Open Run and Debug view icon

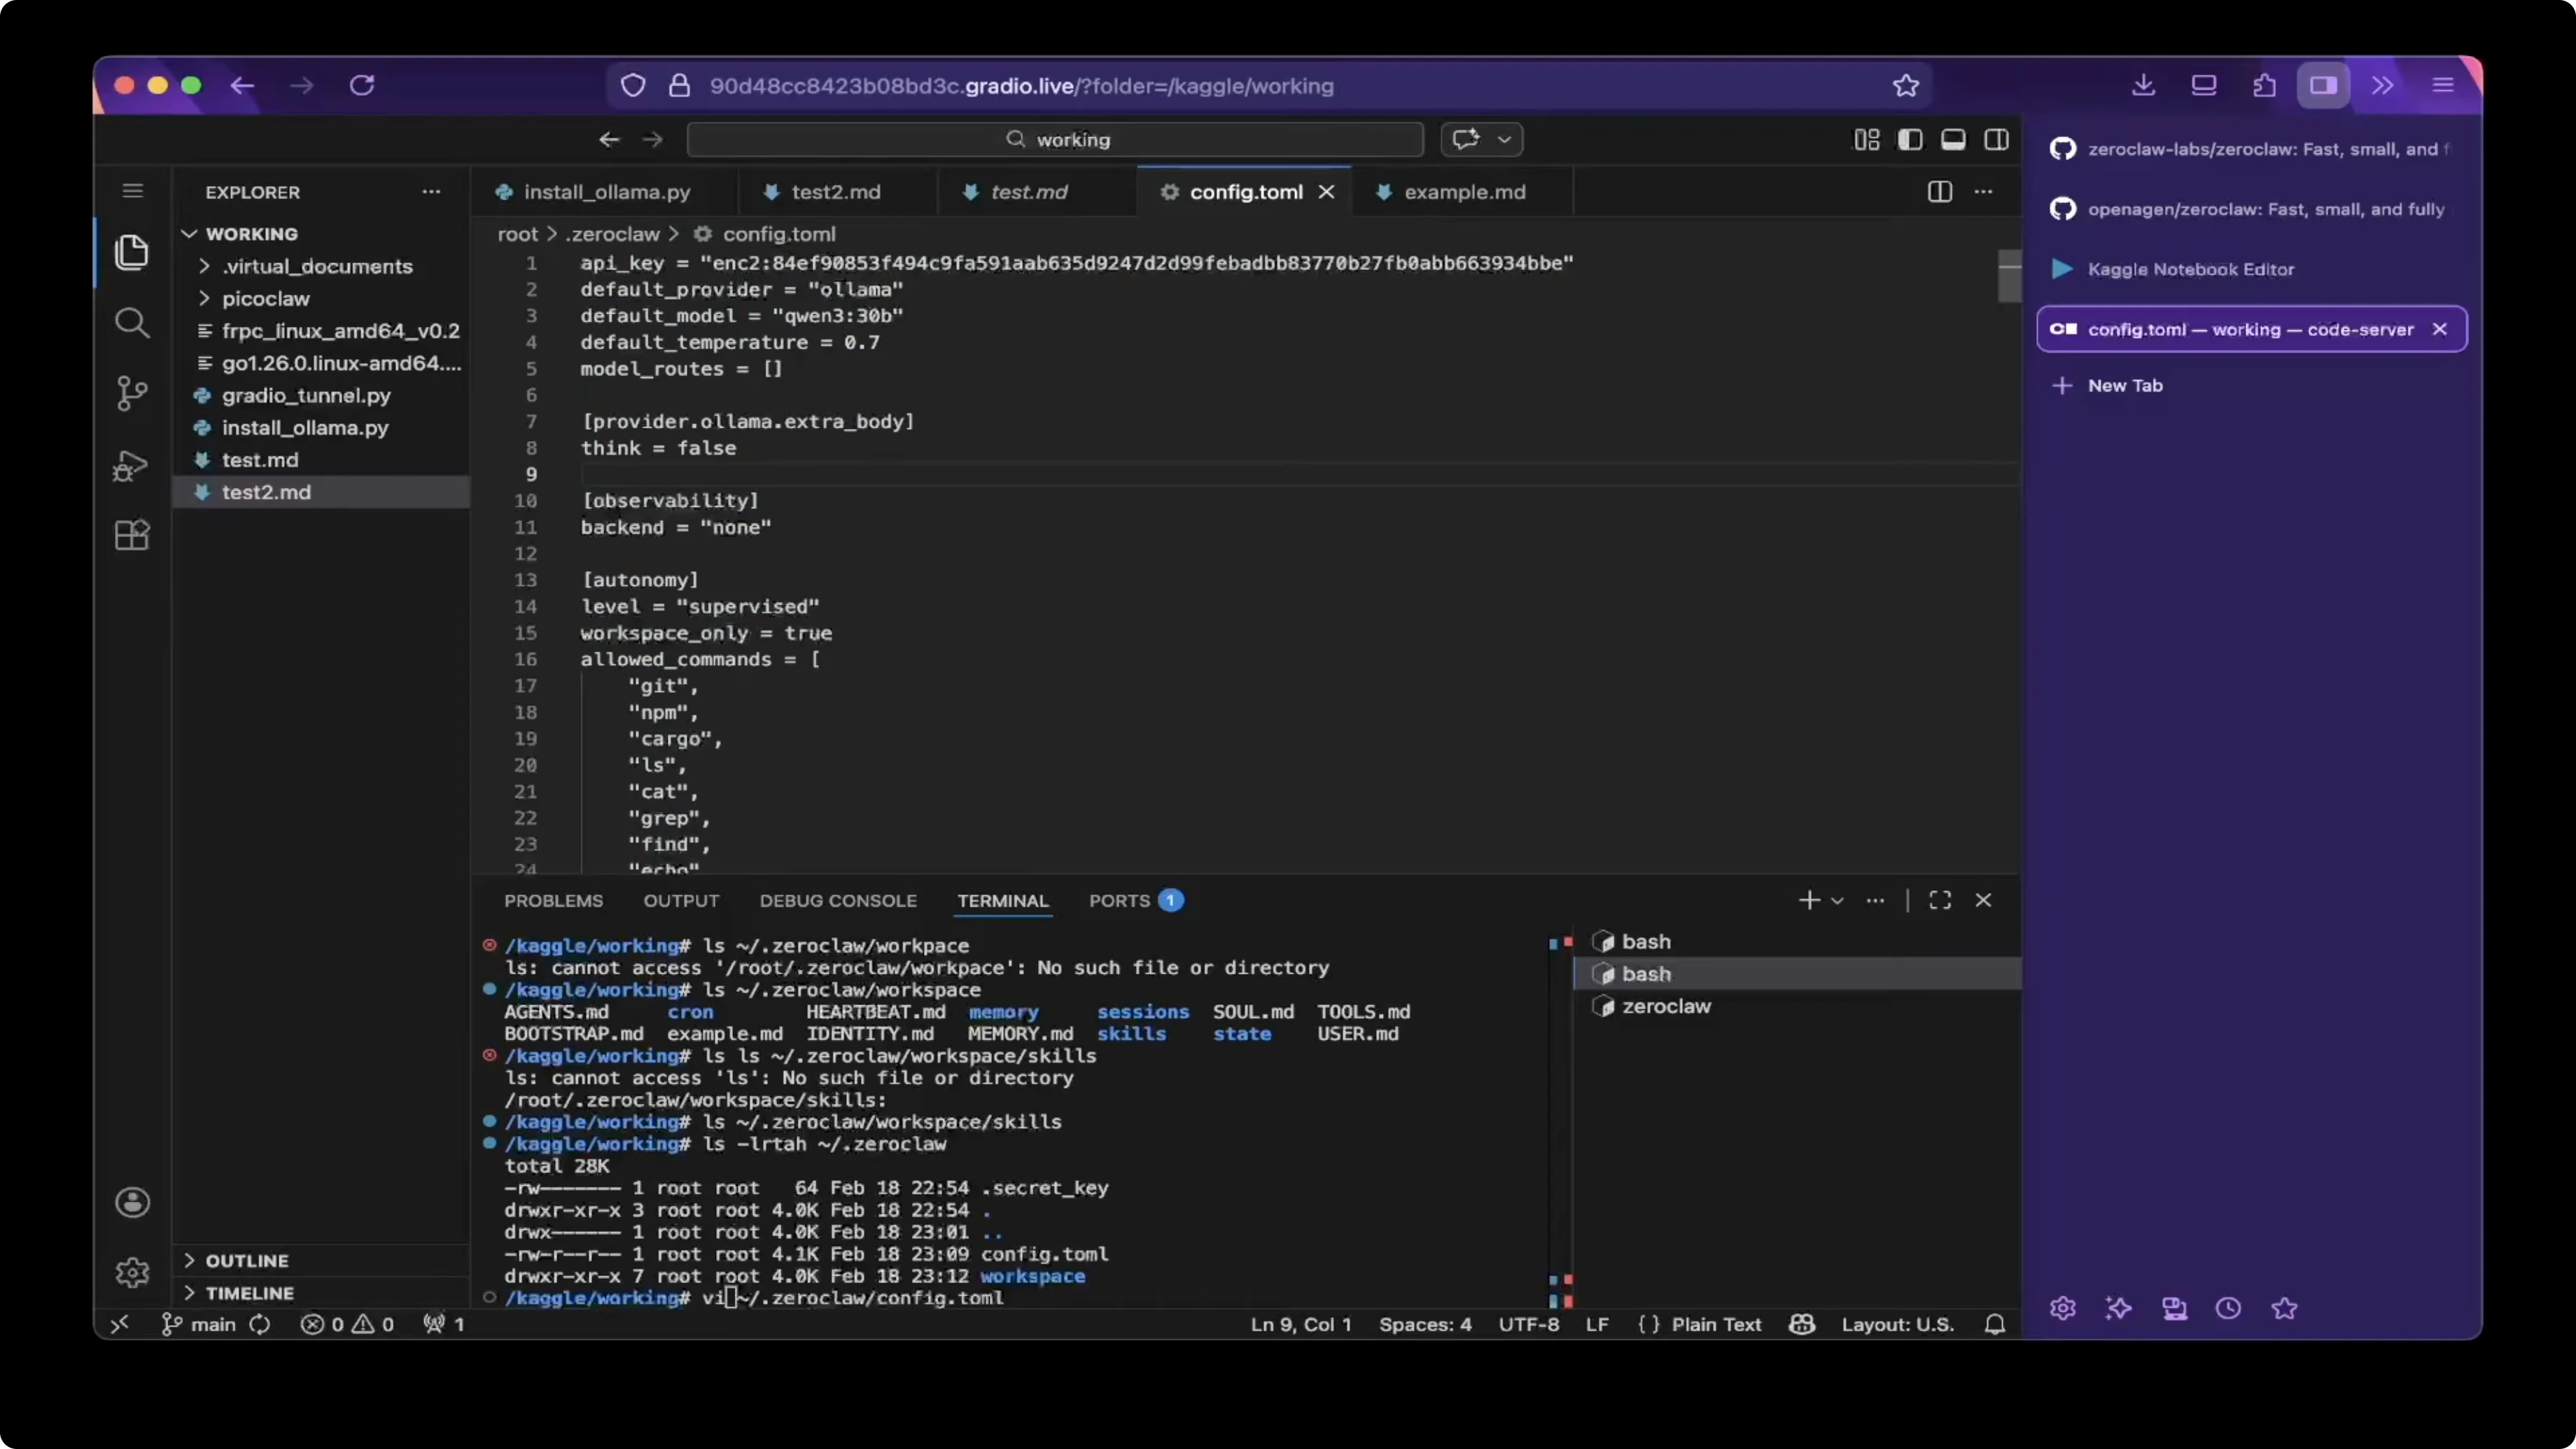131,465
